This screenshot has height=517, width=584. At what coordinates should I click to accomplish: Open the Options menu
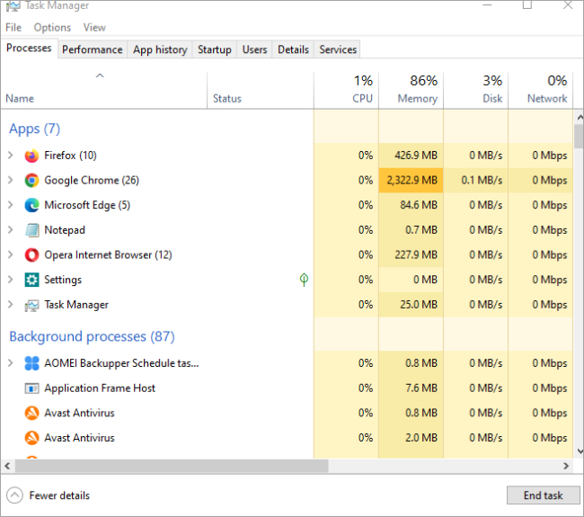pyautogui.click(x=52, y=28)
